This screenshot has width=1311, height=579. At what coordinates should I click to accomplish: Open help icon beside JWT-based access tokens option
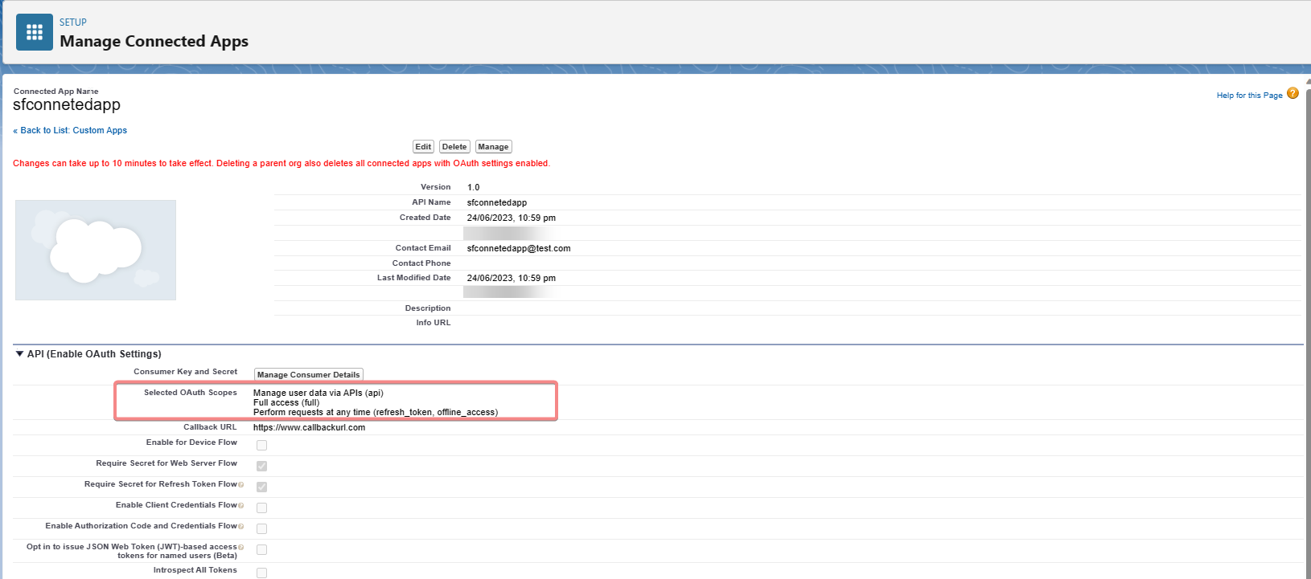pos(241,548)
